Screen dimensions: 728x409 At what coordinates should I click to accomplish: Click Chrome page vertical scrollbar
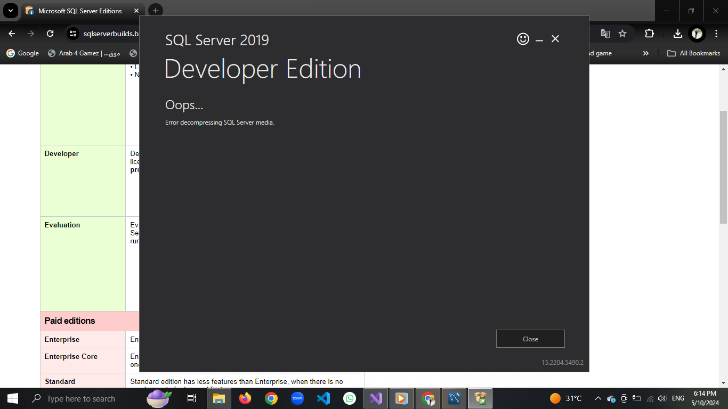coord(723,168)
